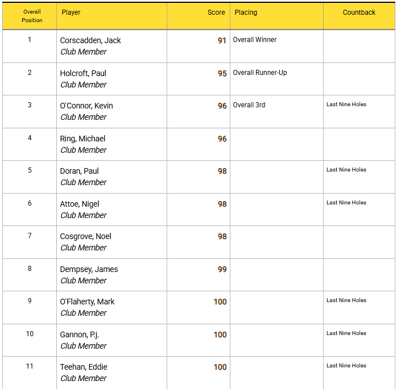Click score 100 in Gannon's row
The image size is (397, 389).
220,334
